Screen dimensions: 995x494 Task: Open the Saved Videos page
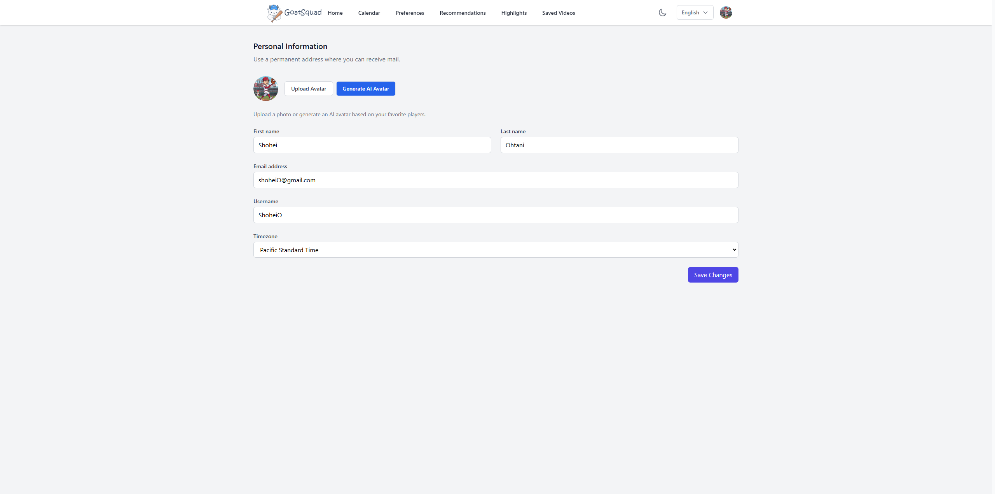tap(559, 13)
